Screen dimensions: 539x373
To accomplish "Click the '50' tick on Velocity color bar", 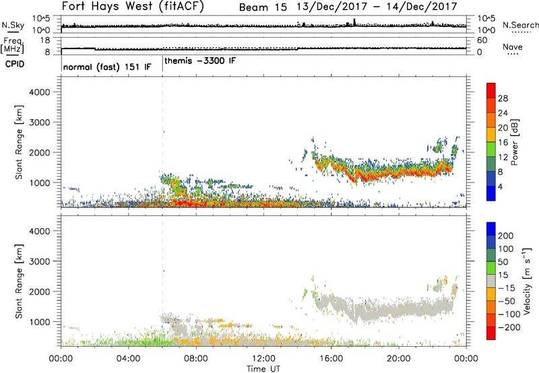I will [x=503, y=262].
